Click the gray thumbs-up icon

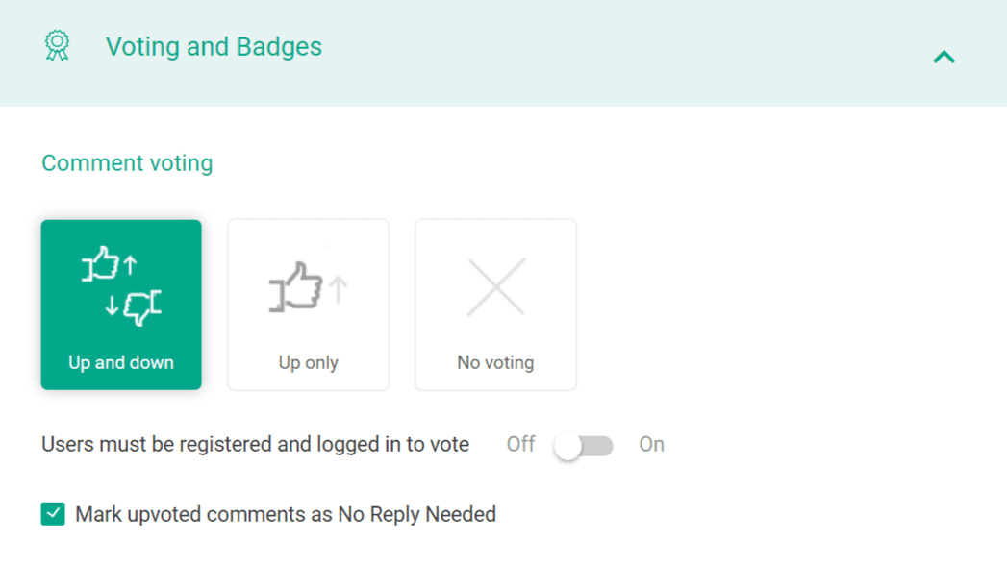pyautogui.click(x=298, y=286)
